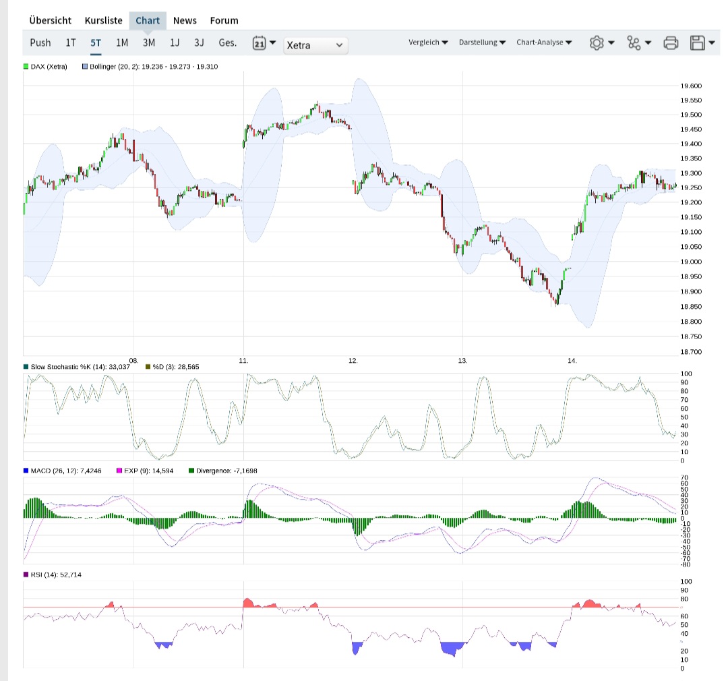Viewport: 728px width, 681px height.
Task: Print chart using printer icon
Action: click(x=671, y=42)
